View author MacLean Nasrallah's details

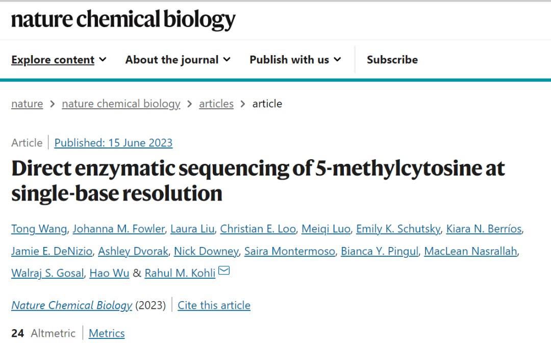pos(470,251)
